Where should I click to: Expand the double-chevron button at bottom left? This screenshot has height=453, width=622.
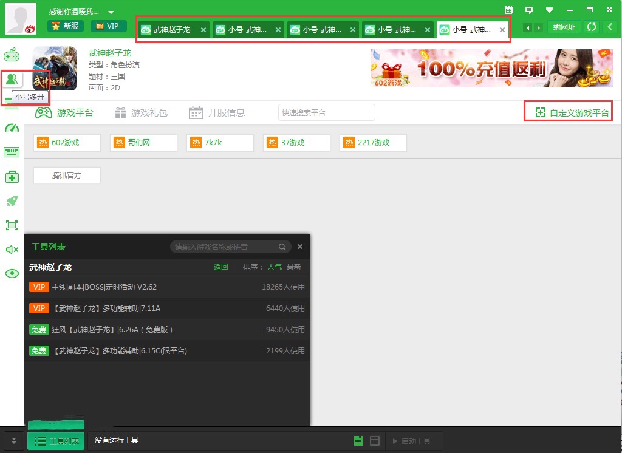point(14,441)
